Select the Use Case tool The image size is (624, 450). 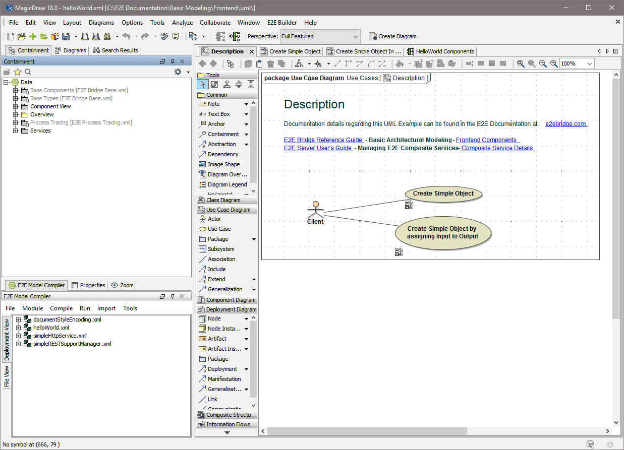click(x=213, y=229)
